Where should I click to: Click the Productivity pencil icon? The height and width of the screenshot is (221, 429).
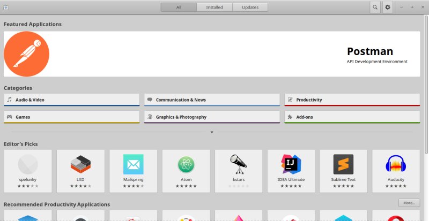[290, 100]
